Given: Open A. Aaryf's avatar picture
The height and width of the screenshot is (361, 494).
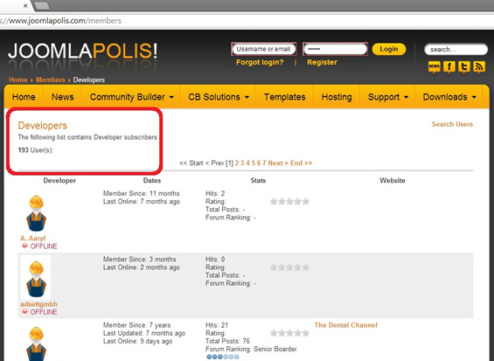Looking at the screenshot, I should coord(36,213).
